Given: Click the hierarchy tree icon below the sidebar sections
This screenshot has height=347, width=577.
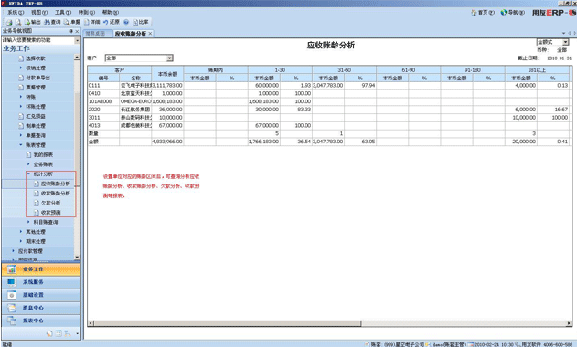Looking at the screenshot, I should (68, 333).
